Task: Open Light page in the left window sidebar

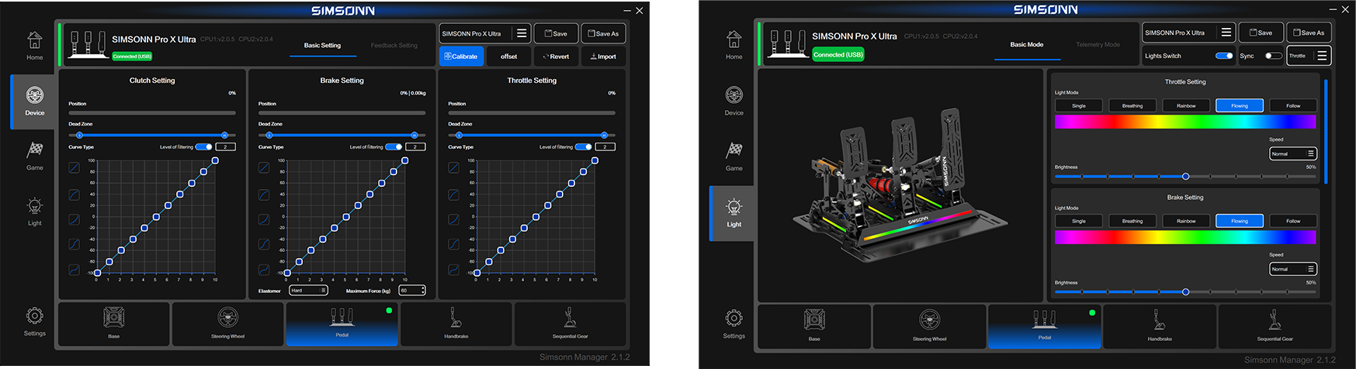Action: tap(34, 212)
